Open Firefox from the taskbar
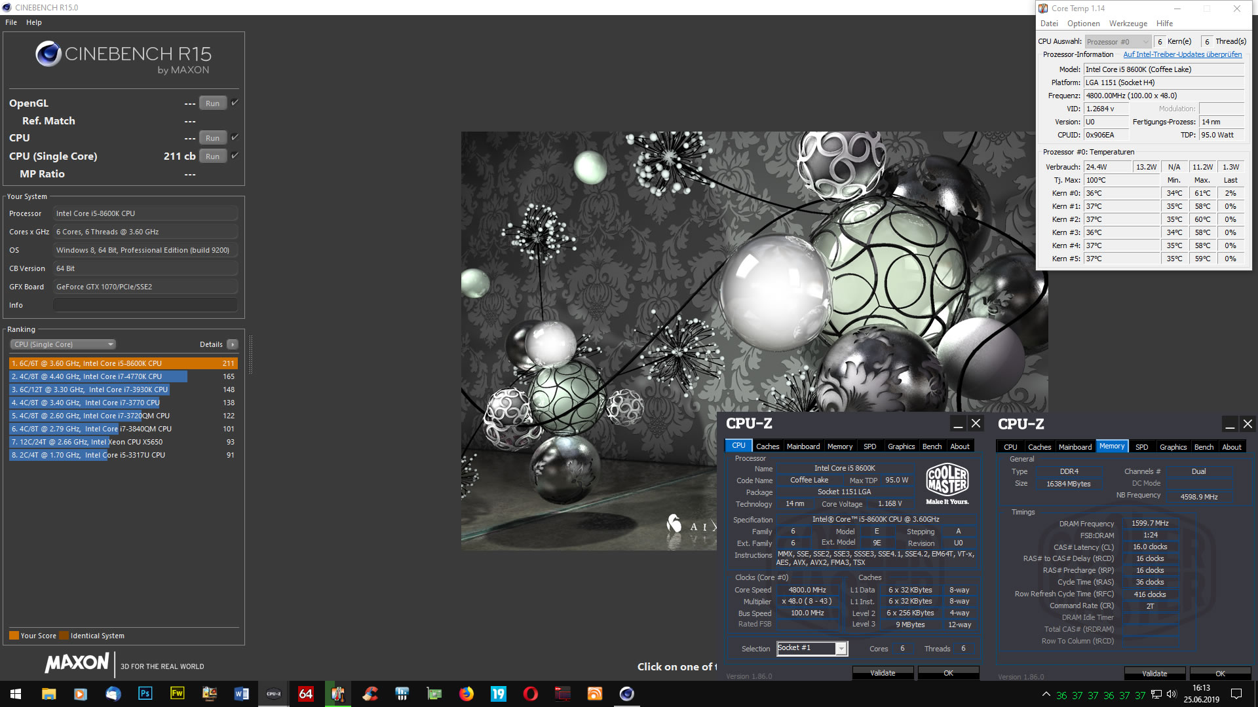This screenshot has height=707, width=1258. click(467, 694)
